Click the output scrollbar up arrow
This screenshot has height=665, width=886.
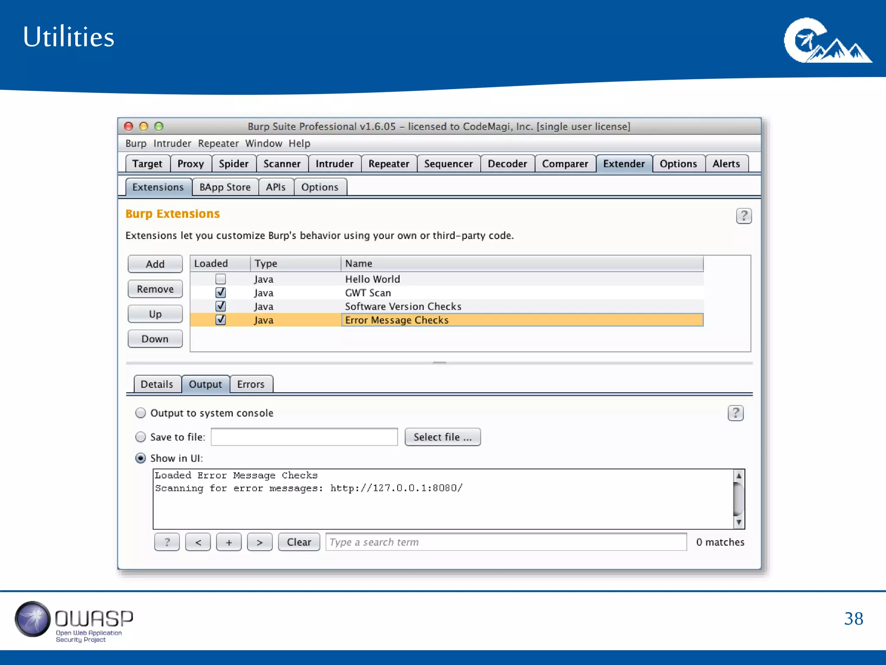pos(739,475)
